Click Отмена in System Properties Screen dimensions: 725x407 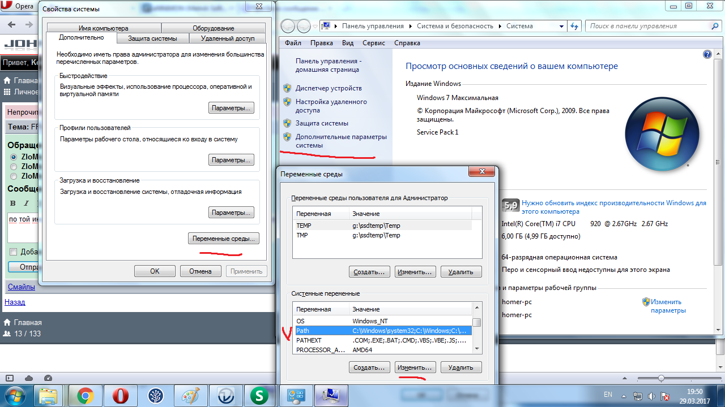click(x=201, y=271)
